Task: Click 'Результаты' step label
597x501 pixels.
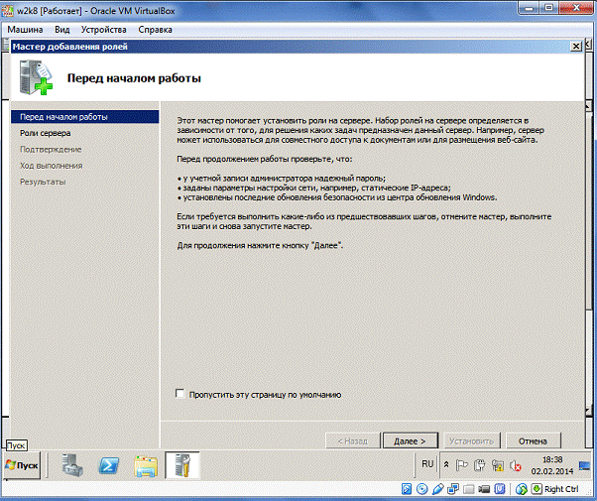Action: pyautogui.click(x=43, y=182)
